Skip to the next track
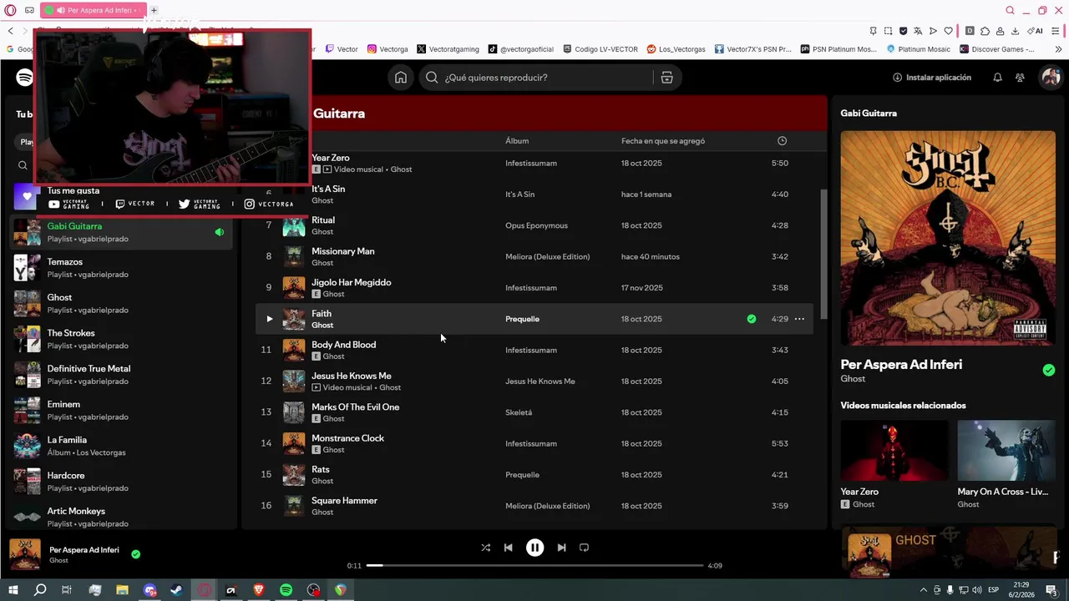This screenshot has width=1069, height=601. pyautogui.click(x=561, y=548)
